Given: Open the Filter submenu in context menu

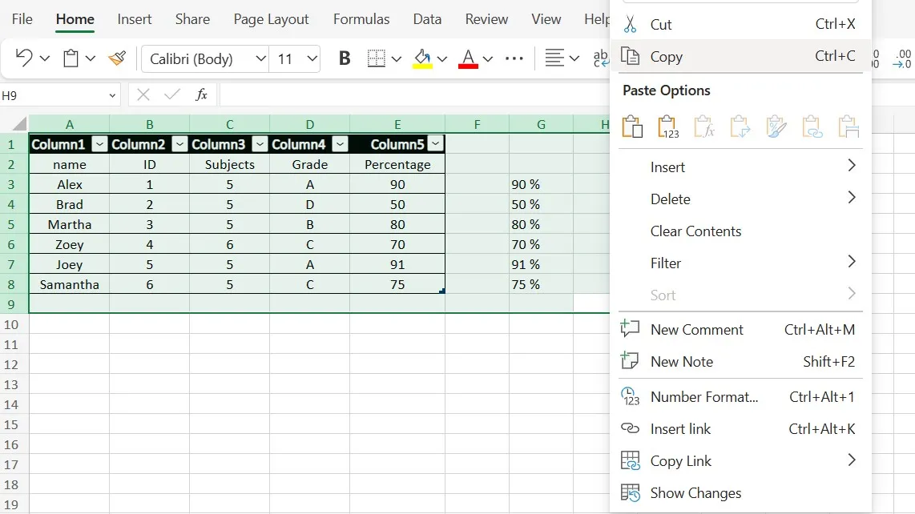Looking at the screenshot, I should coord(740,263).
